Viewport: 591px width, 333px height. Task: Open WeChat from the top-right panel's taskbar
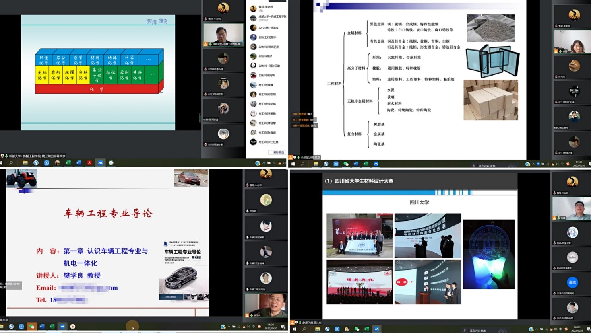point(346,164)
